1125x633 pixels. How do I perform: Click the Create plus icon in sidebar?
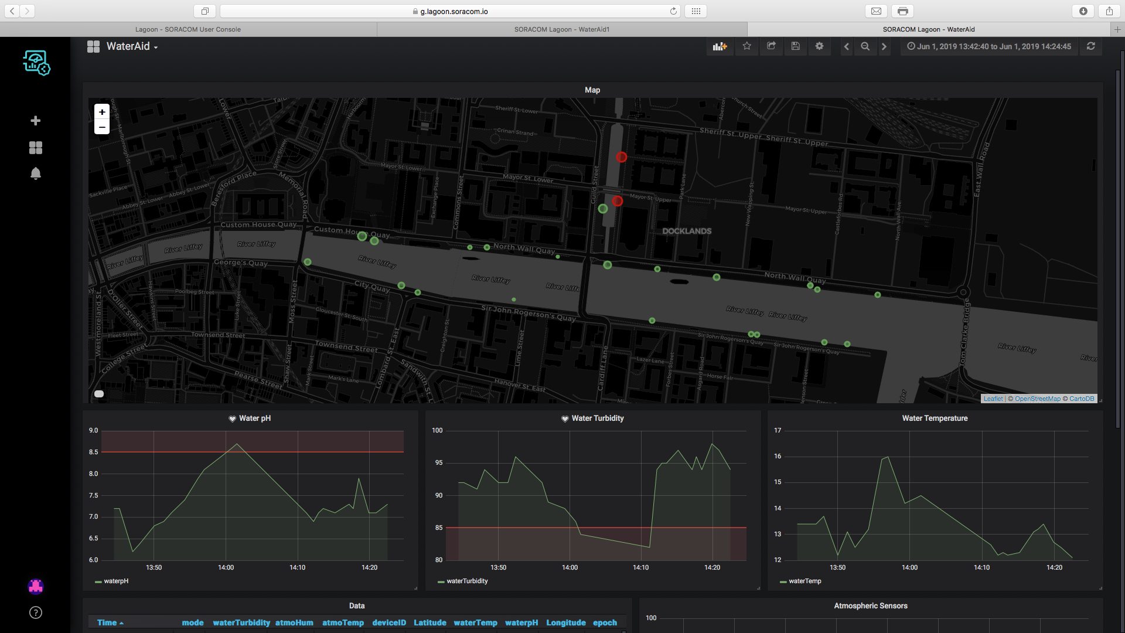pos(36,120)
